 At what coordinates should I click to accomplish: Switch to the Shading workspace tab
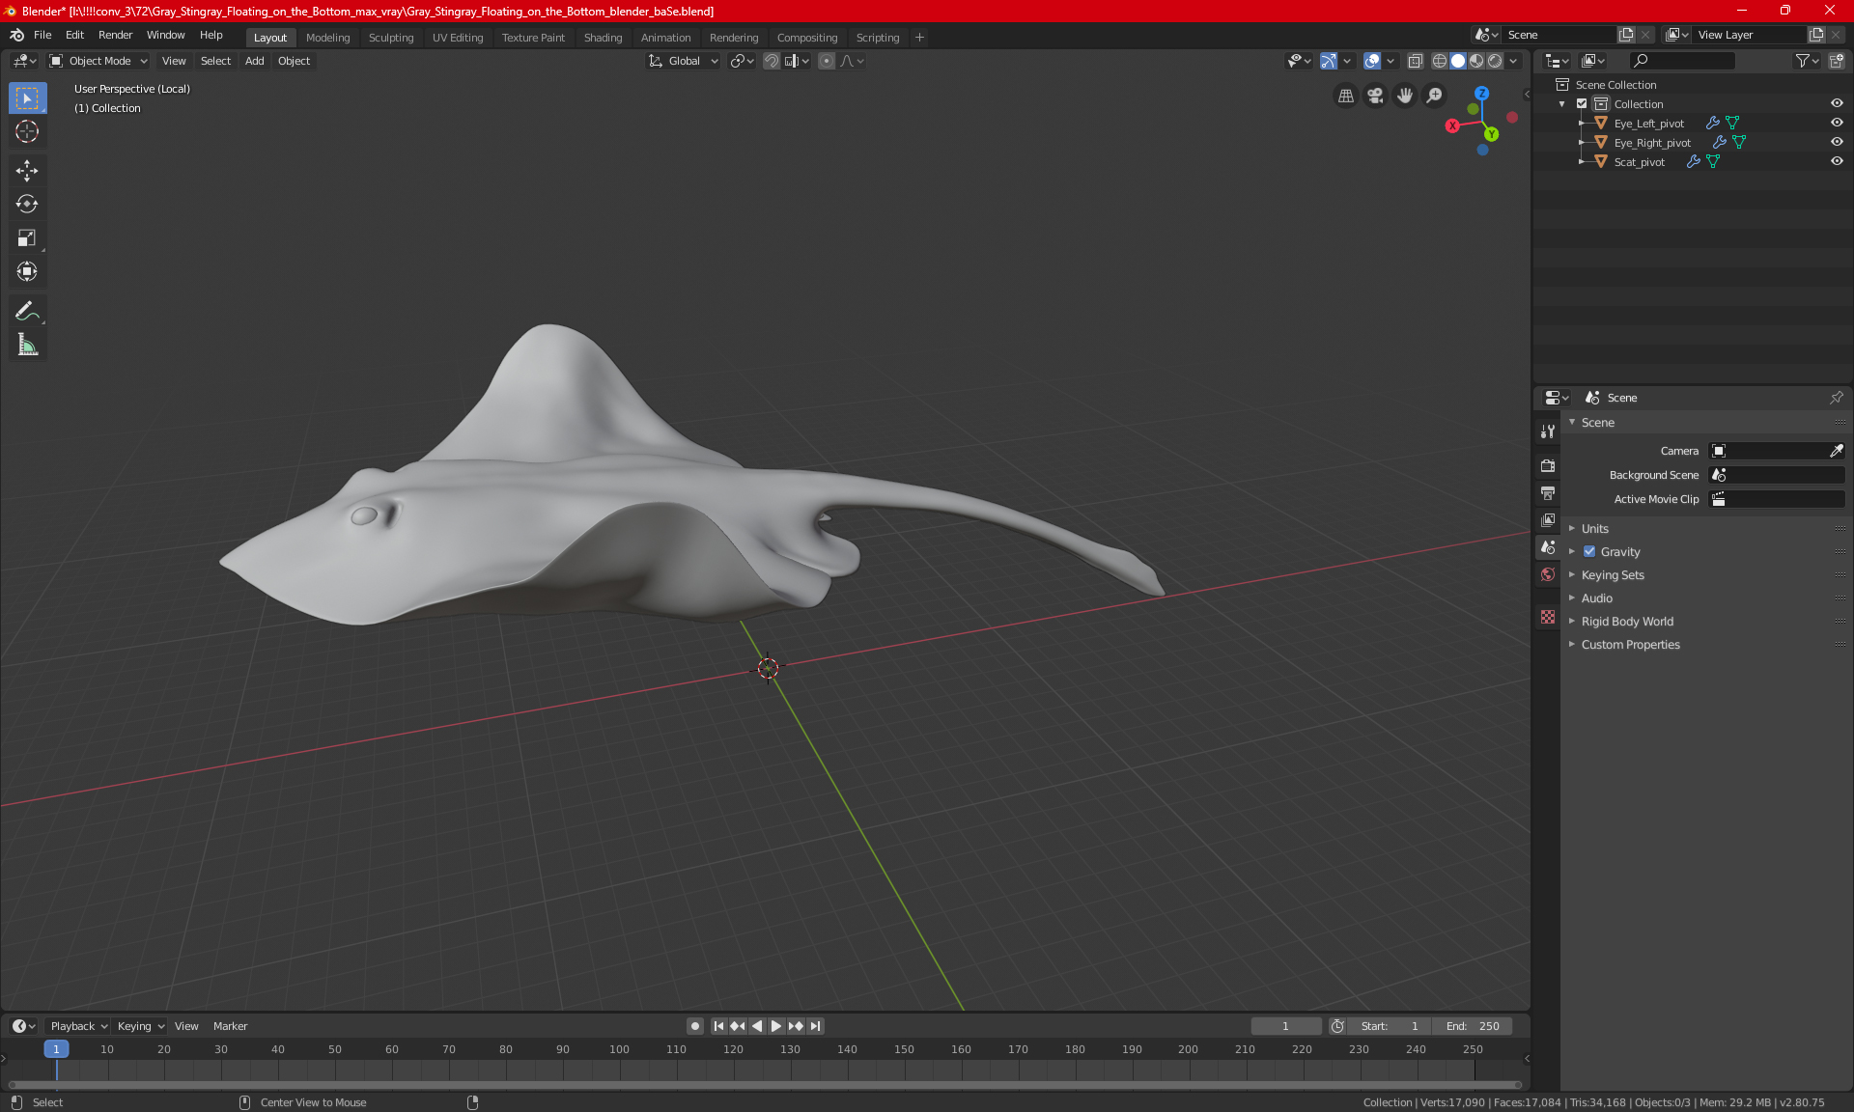(x=603, y=38)
